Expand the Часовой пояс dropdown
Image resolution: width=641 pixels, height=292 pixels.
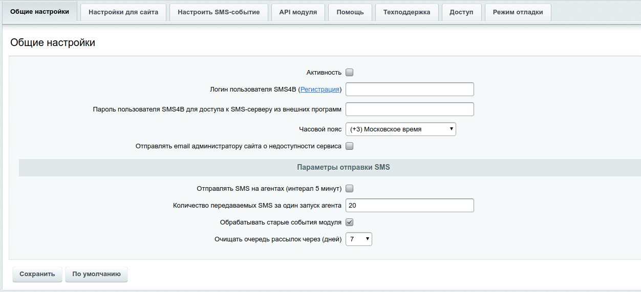click(400, 129)
